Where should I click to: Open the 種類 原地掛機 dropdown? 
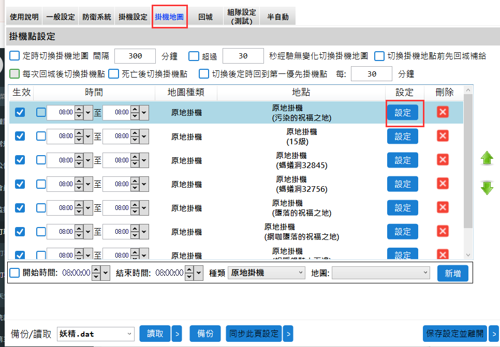(266, 273)
